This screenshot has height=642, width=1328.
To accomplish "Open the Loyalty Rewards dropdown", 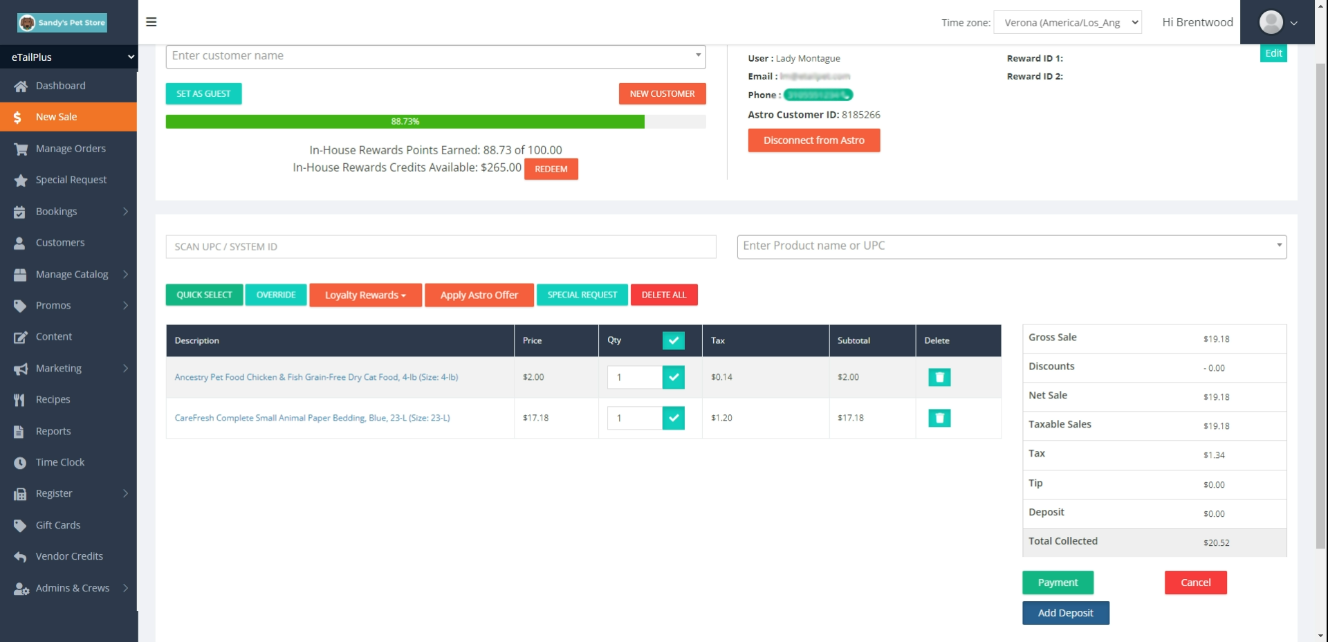I will 365,295.
